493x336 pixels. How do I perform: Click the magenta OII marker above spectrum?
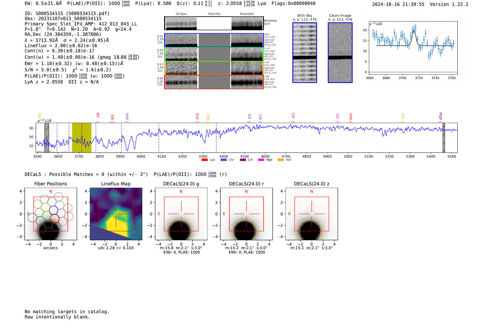pyautogui.click(x=337, y=118)
